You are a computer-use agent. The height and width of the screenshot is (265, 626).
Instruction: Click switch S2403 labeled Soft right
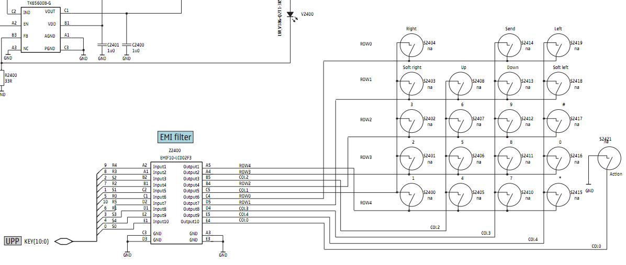(x=411, y=84)
